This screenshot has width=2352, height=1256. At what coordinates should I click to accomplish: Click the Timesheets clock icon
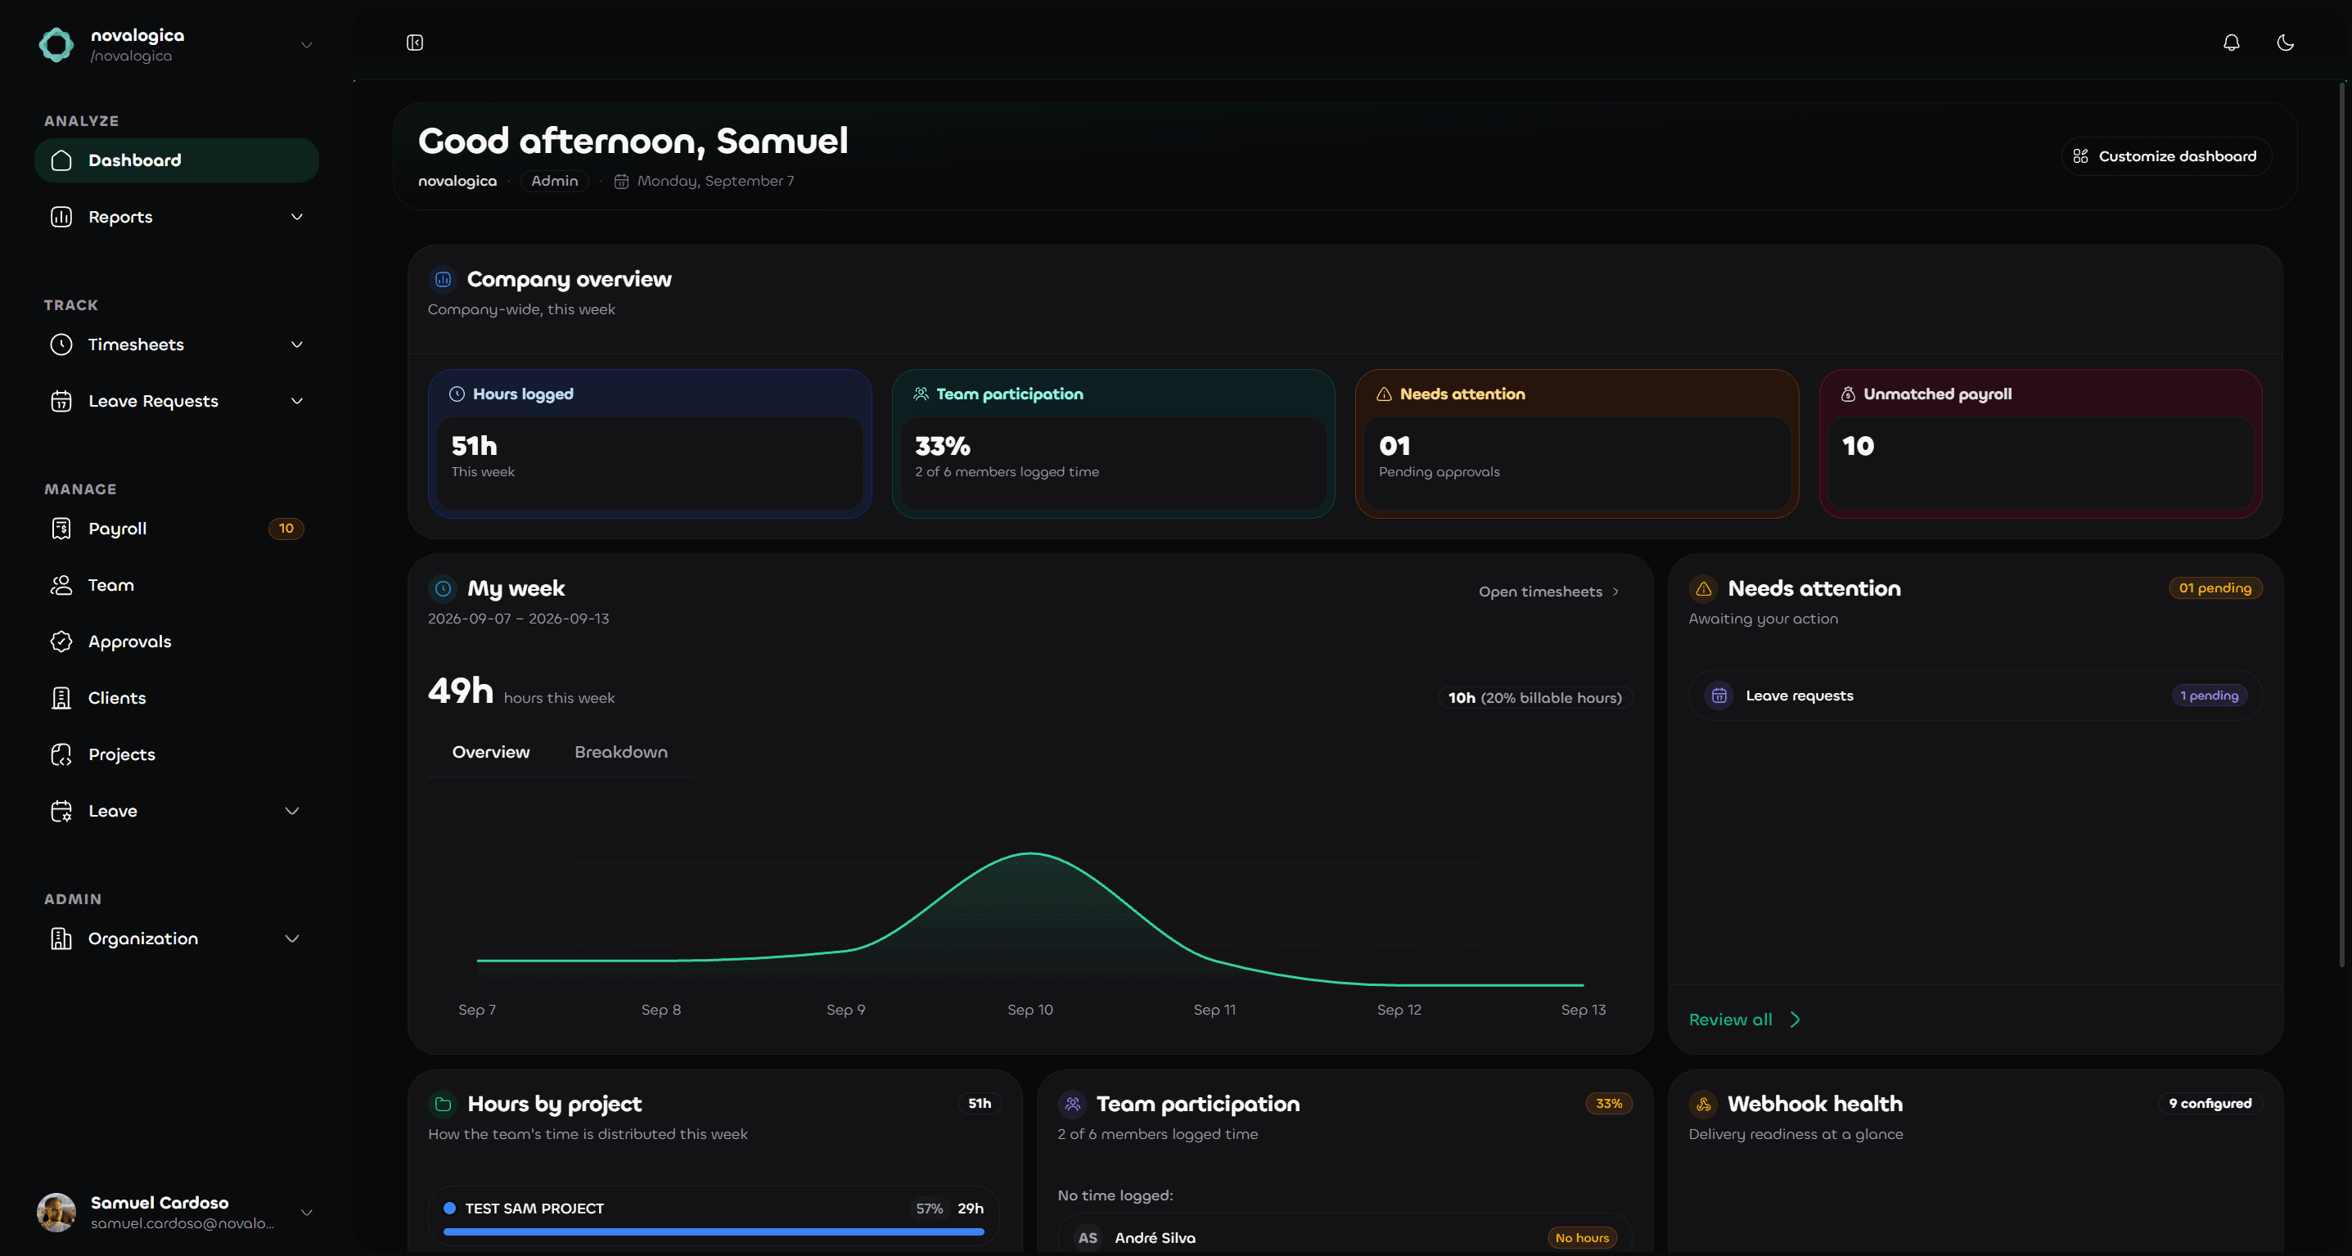tap(61, 345)
